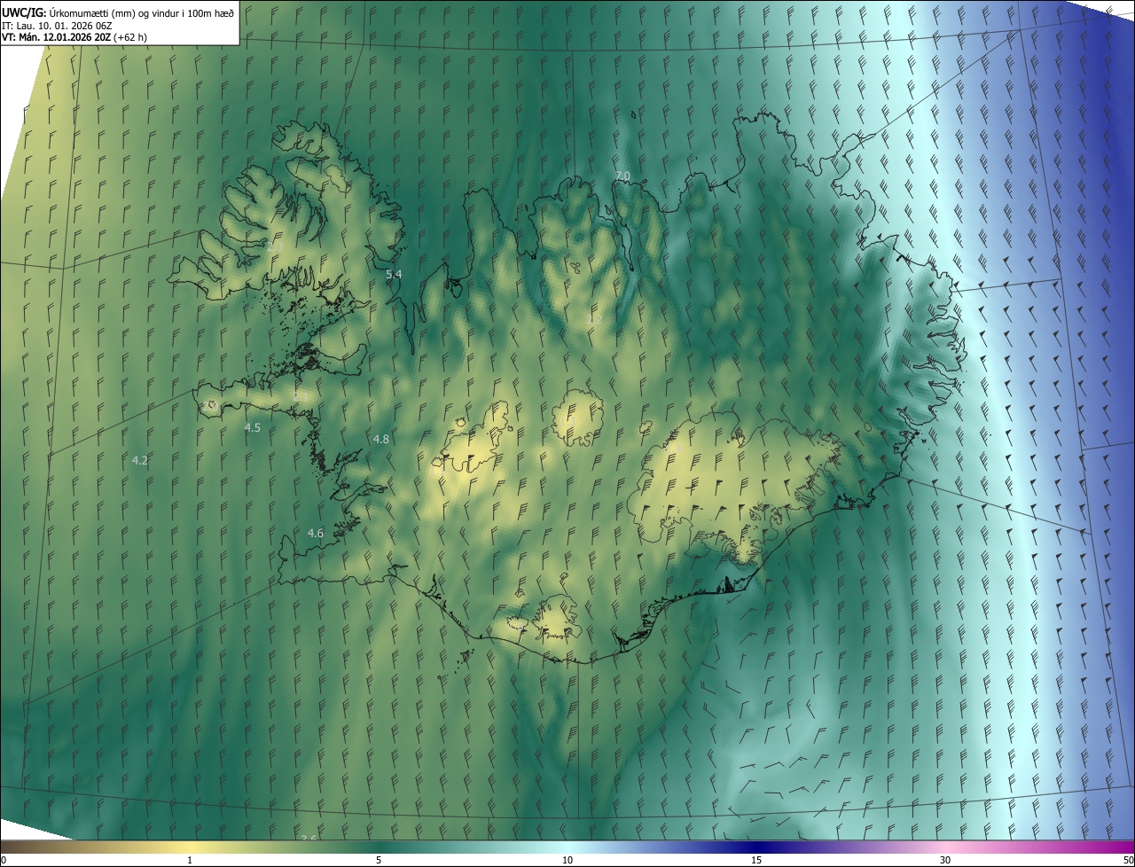
Task: Click the colorbar tick label "0"
Action: (4, 861)
